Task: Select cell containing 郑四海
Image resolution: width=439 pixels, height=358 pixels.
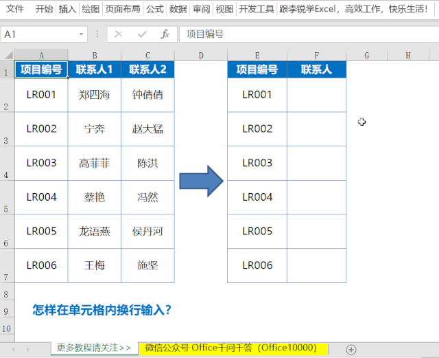Action: [95, 95]
